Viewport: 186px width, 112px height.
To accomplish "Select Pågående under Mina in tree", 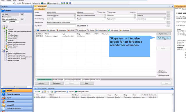I will 10,30.
